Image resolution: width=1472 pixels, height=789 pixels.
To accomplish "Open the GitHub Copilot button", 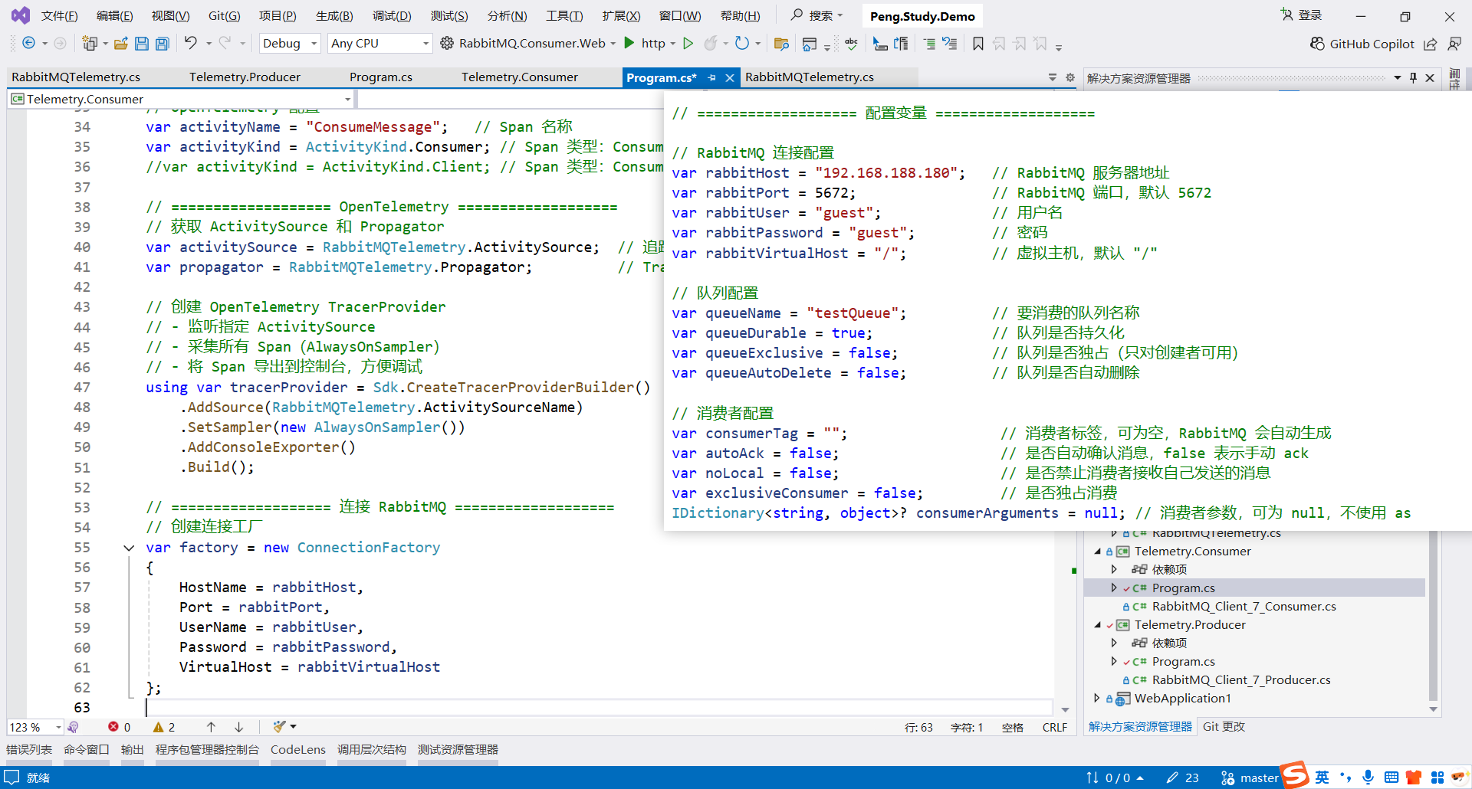I will pos(1362,44).
